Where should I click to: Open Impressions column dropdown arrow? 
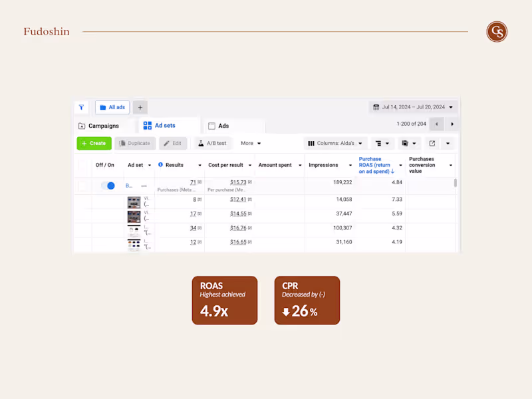350,165
